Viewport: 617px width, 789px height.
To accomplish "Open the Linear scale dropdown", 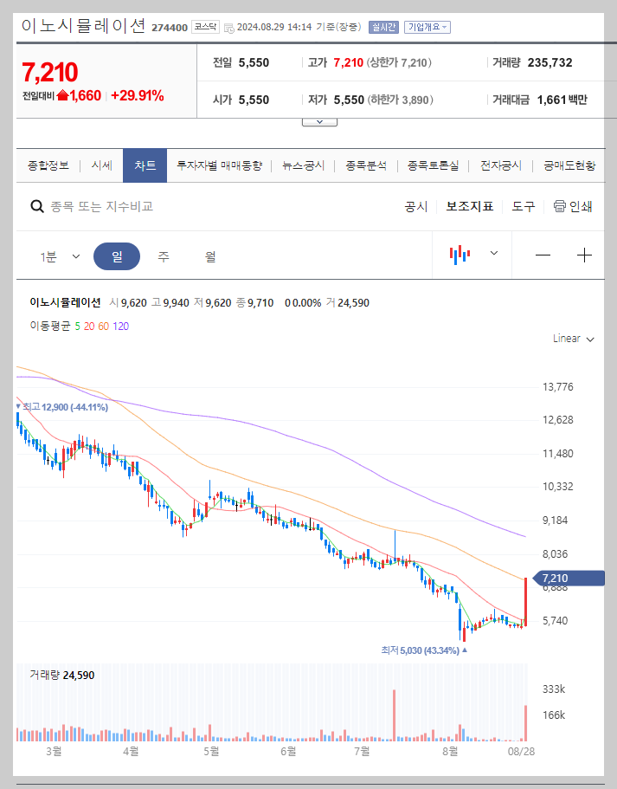I will tap(573, 339).
